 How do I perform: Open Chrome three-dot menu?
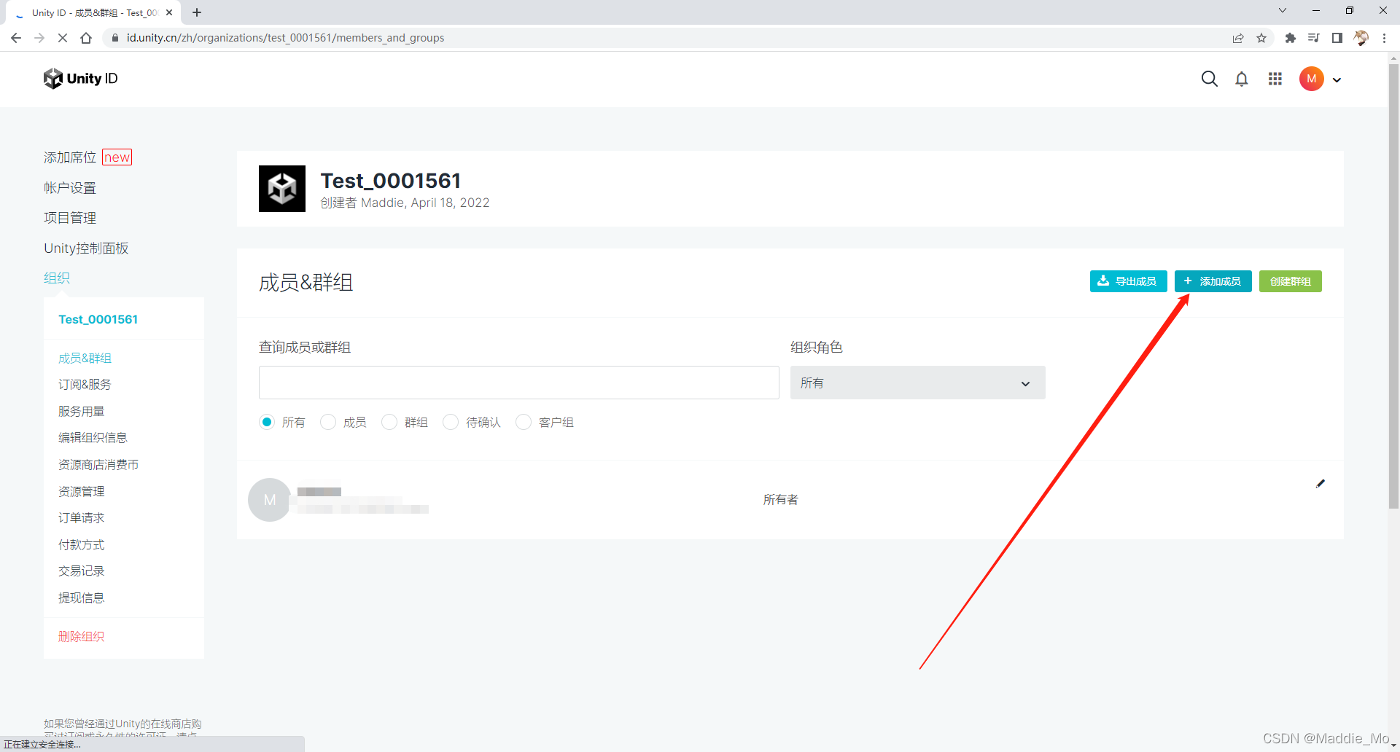(x=1384, y=38)
